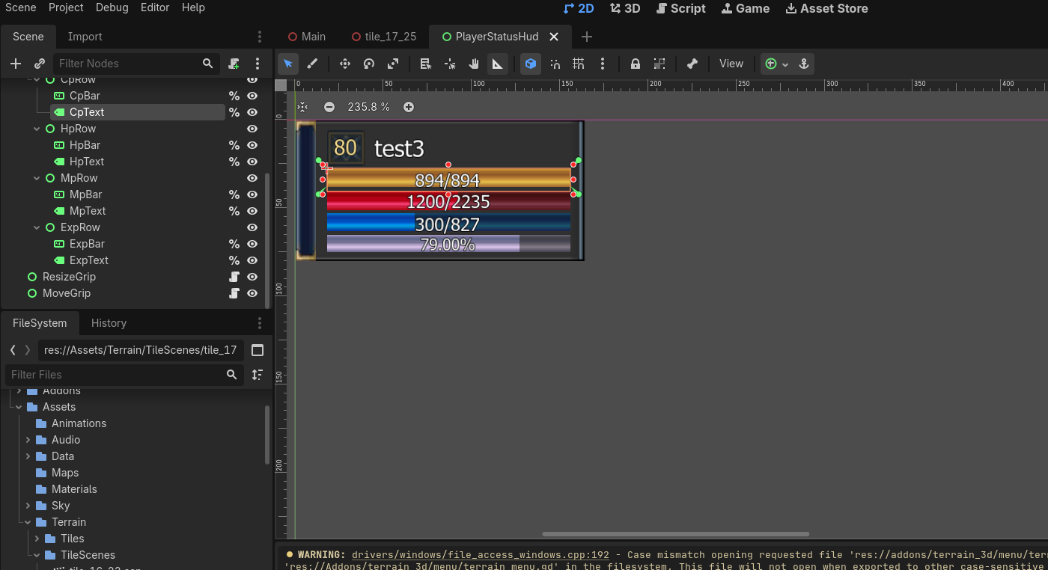This screenshot has height=570, width=1048.
Task: Toggle visibility of HpBar node
Action: [x=252, y=145]
